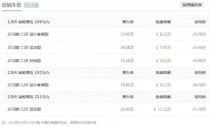Click the 2.0升 涡轮增压 192马力 group header
This screenshot has height=127, width=210.
point(28,73)
